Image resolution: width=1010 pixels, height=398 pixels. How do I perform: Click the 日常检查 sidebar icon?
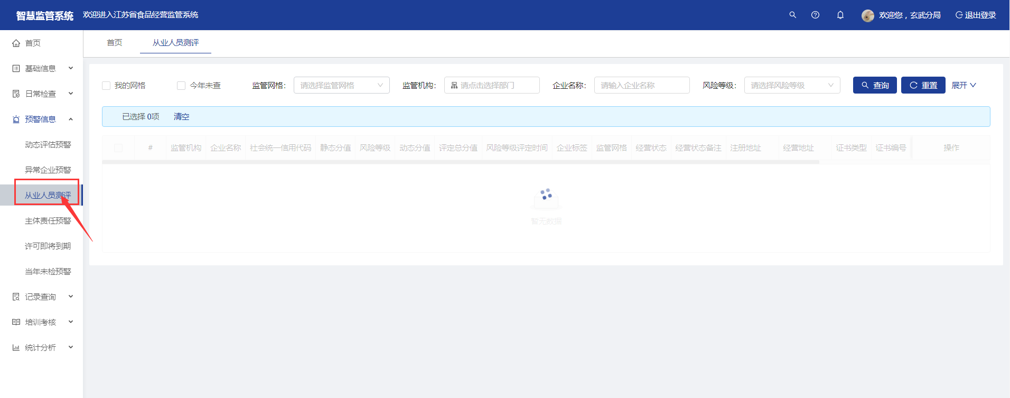(16, 94)
